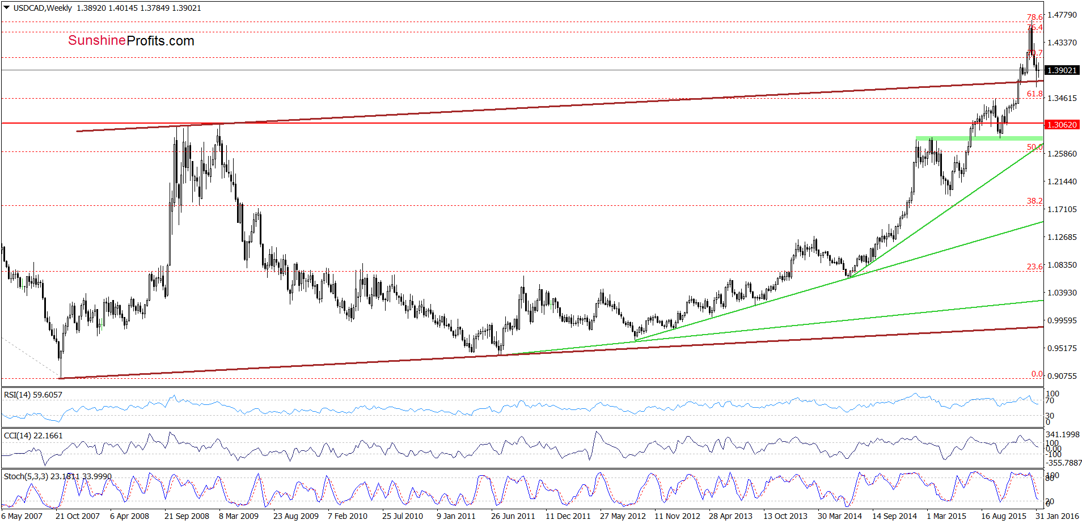The width and height of the screenshot is (1082, 524).
Task: Click the 28 Apr 2013 date label
Action: [x=730, y=516]
